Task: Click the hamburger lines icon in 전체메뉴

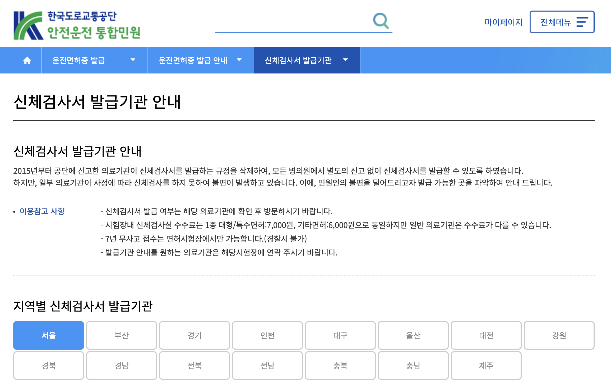Action: 582,22
